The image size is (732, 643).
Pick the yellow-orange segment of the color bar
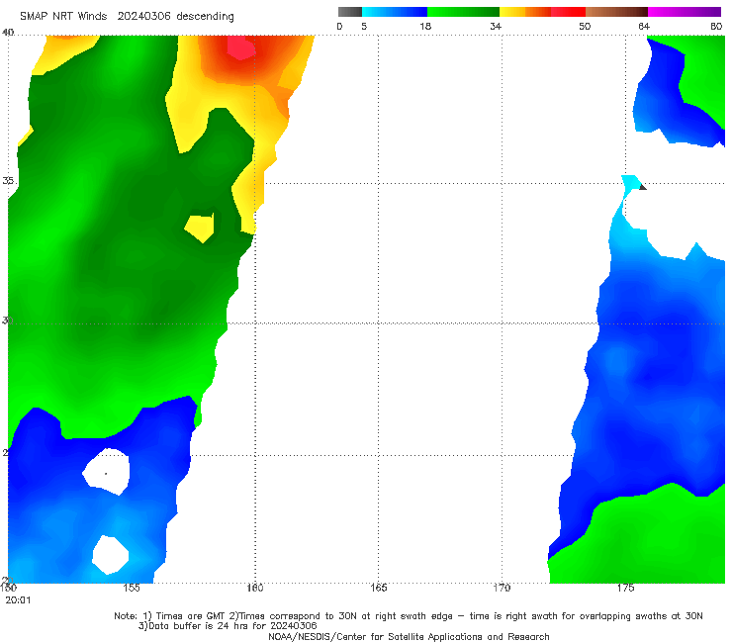point(524,12)
